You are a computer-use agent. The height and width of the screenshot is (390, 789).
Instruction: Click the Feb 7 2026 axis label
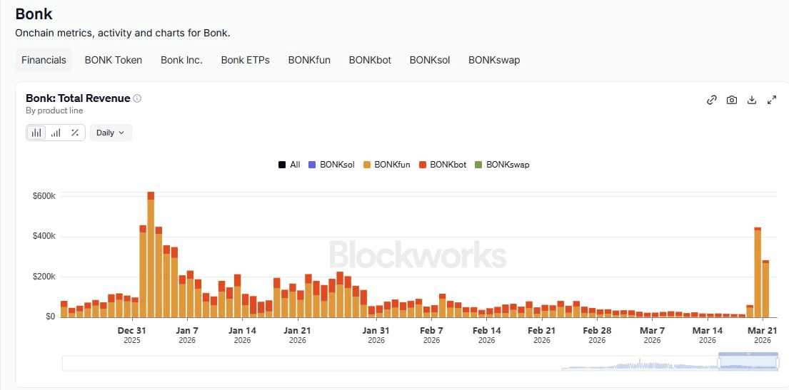coord(431,334)
